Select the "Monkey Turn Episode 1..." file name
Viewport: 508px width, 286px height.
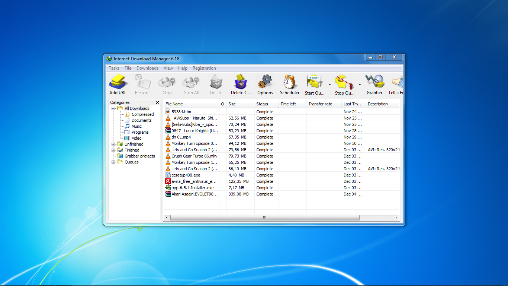(x=194, y=162)
